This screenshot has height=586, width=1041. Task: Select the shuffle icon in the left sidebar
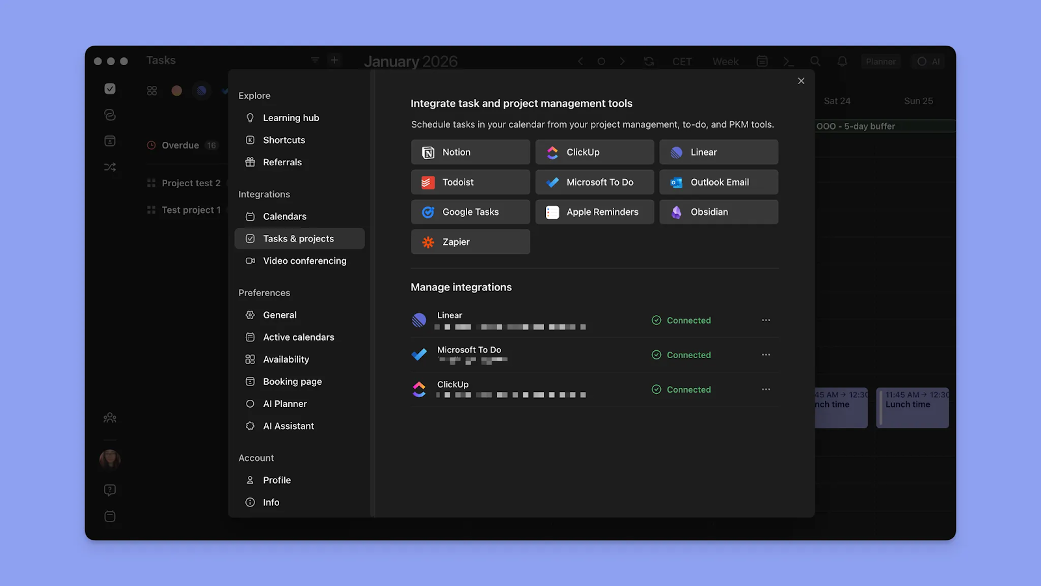(110, 167)
